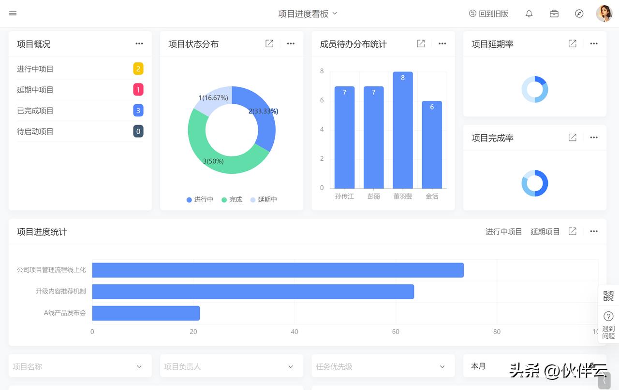Image resolution: width=619 pixels, height=390 pixels.
Task: Click the 项目延期率 external open icon
Action: [x=572, y=44]
